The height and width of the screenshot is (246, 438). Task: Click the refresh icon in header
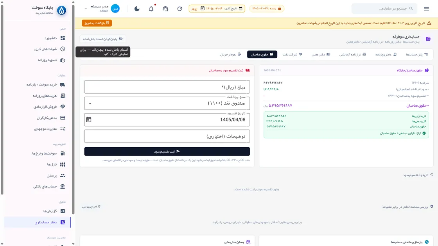click(180, 9)
